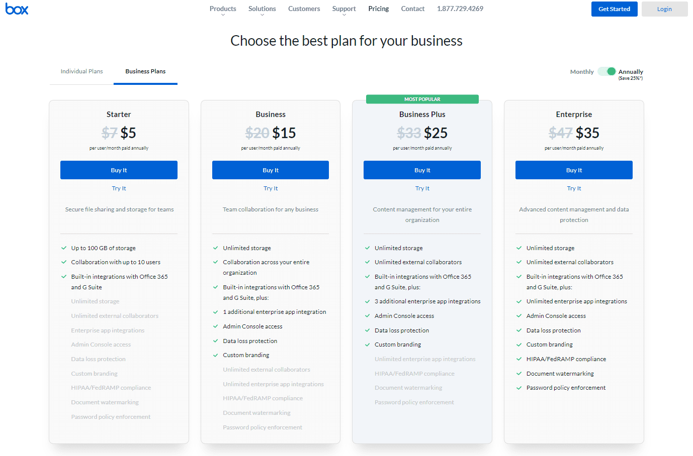This screenshot has width=693, height=456.
Task: Expand the Products dropdown menu
Action: (222, 9)
